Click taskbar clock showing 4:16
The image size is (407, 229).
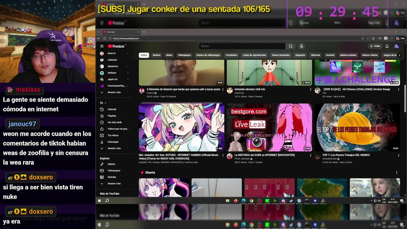pos(393,201)
